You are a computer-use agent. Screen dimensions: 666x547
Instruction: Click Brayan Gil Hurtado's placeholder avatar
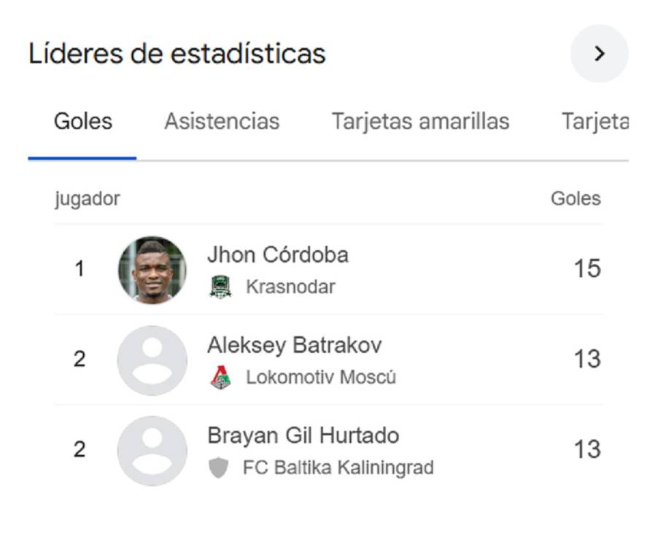tap(151, 450)
